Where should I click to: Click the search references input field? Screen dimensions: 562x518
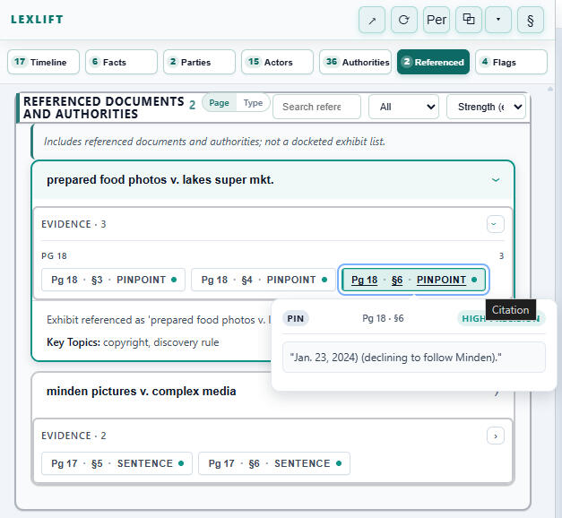(x=316, y=107)
